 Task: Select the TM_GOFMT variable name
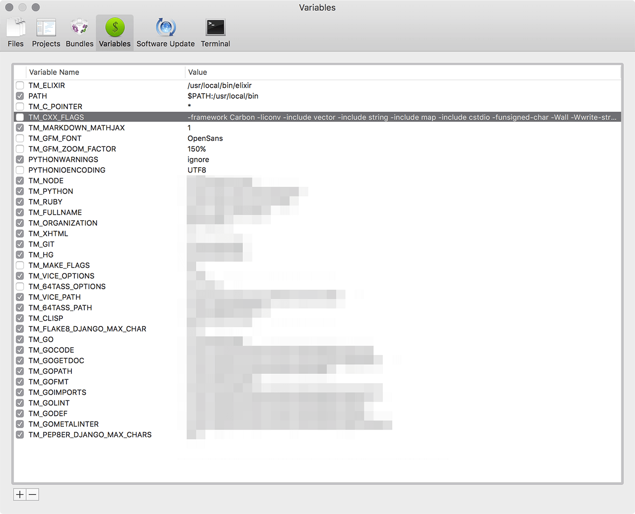48,382
